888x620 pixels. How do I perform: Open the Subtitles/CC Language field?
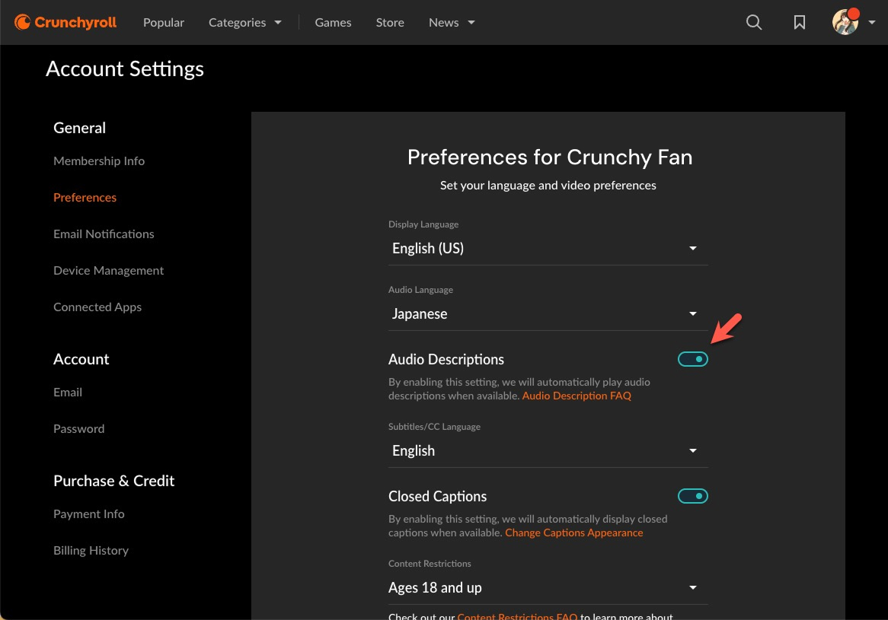(548, 450)
